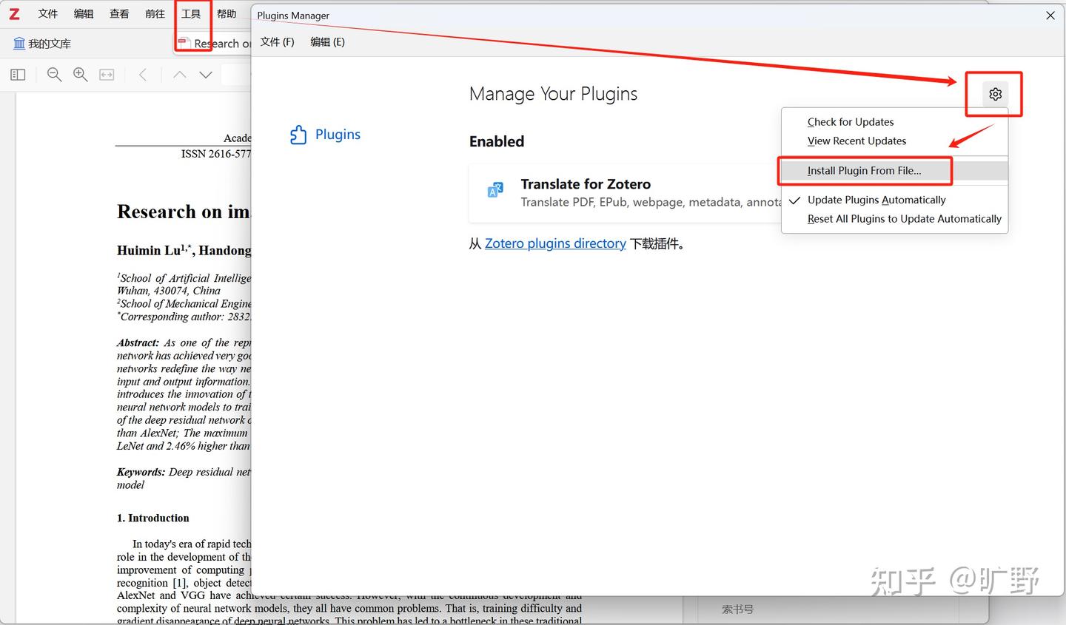
Task: Open 文件 (F) menu in Plugins Manager
Action: (x=278, y=42)
